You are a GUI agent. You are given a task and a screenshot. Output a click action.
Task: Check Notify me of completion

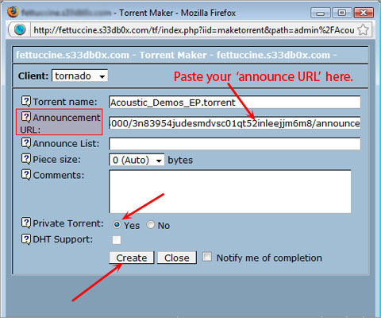tap(207, 257)
